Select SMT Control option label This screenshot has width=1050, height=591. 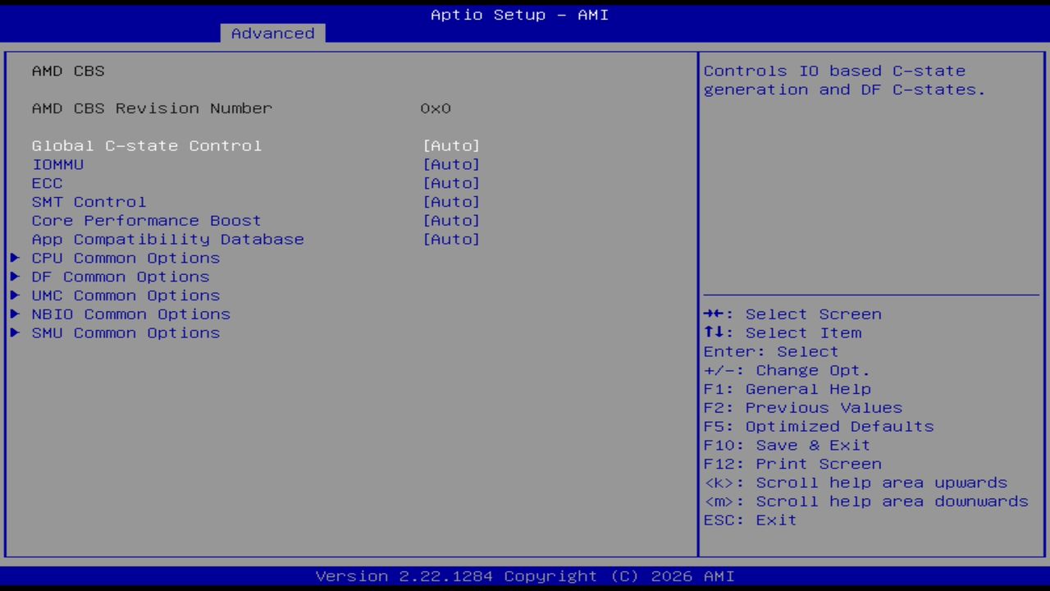89,202
